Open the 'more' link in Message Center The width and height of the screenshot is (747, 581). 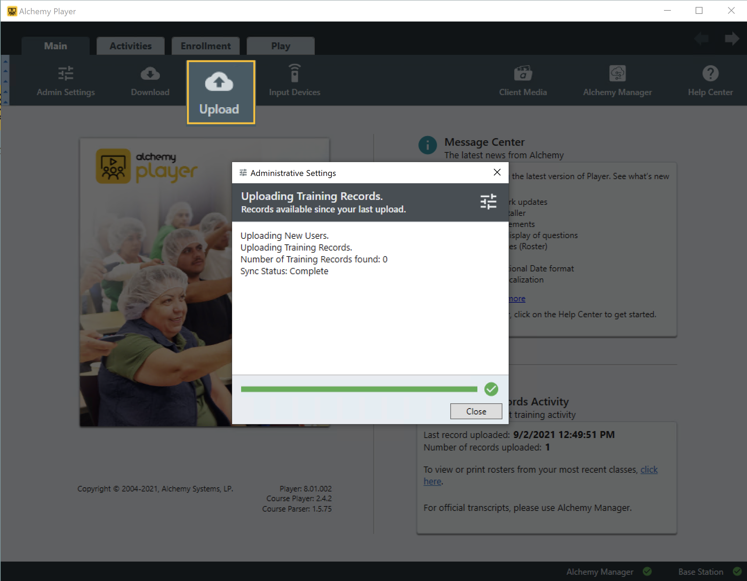[517, 298]
